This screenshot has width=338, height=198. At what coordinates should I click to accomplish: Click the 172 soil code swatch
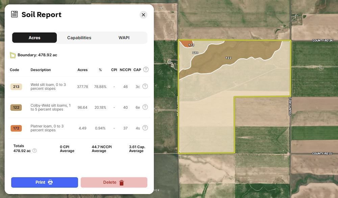[16, 128]
